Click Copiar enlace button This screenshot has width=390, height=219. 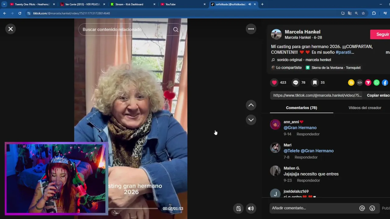pyautogui.click(x=378, y=95)
